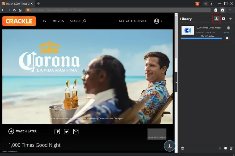This screenshot has width=235, height=156.
Task: Share the movie on Twitter
Action: (x=66, y=132)
